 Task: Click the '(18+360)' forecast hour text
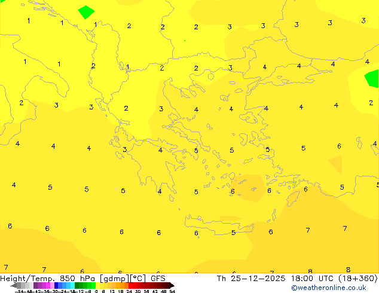coord(358,279)
